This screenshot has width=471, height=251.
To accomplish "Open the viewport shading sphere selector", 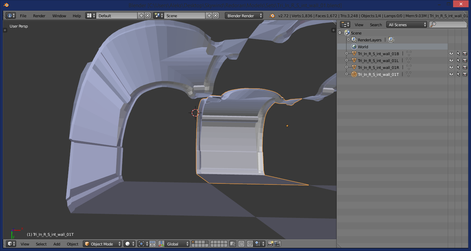I will pos(130,244).
